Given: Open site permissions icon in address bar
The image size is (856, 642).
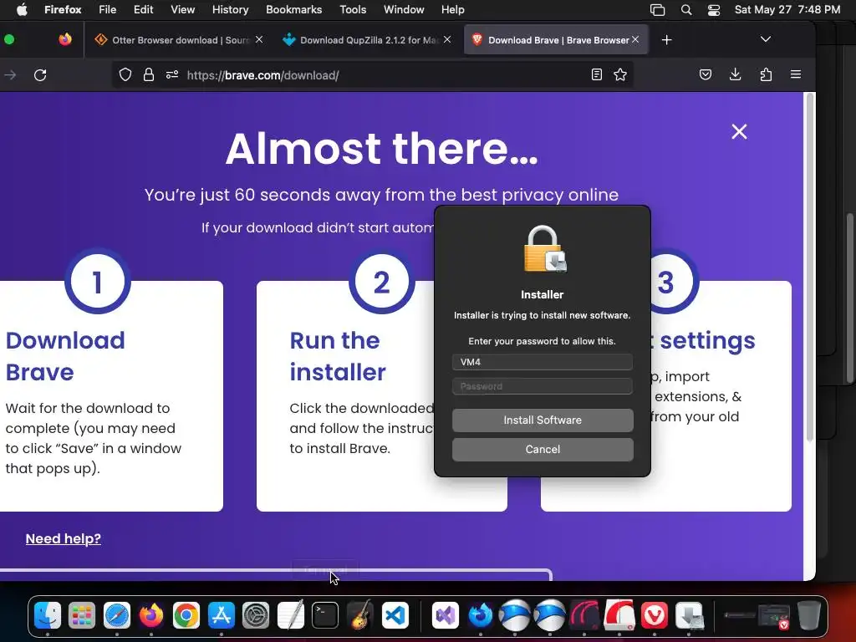Looking at the screenshot, I should pos(172,74).
